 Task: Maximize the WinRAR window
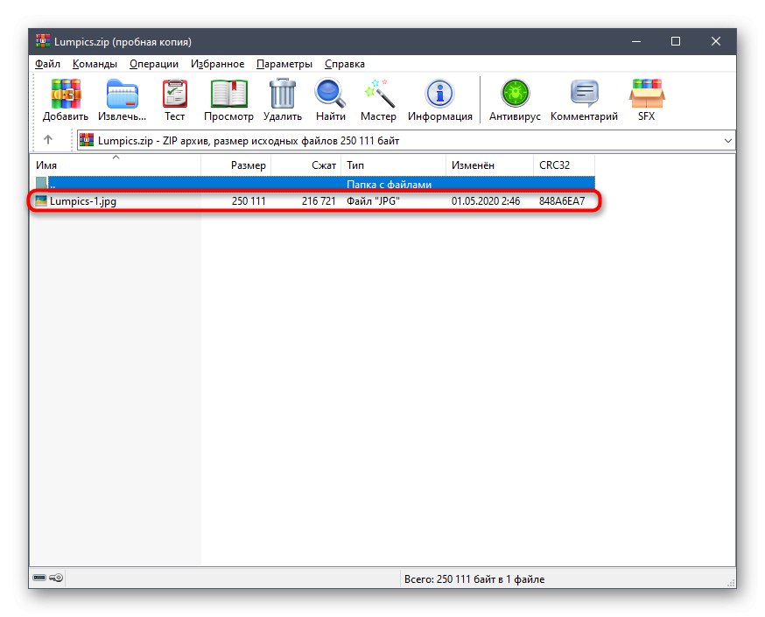click(676, 41)
